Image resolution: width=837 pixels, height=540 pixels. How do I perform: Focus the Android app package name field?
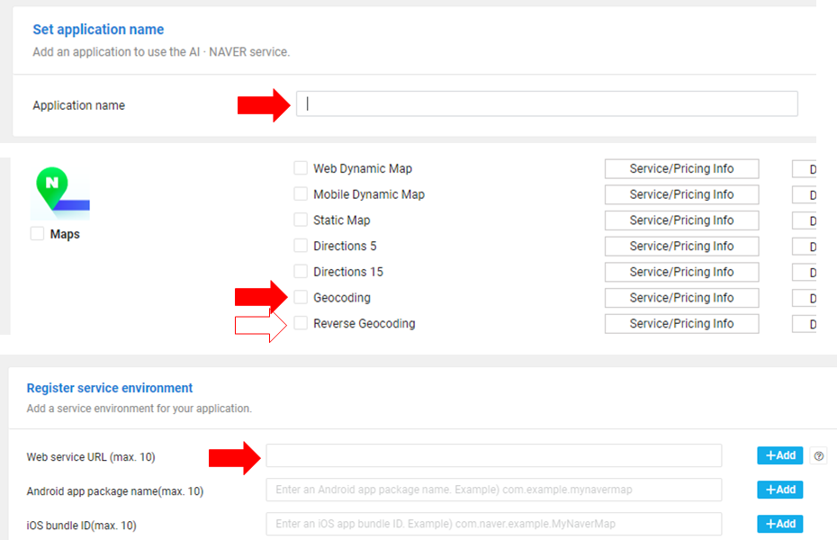(x=494, y=490)
